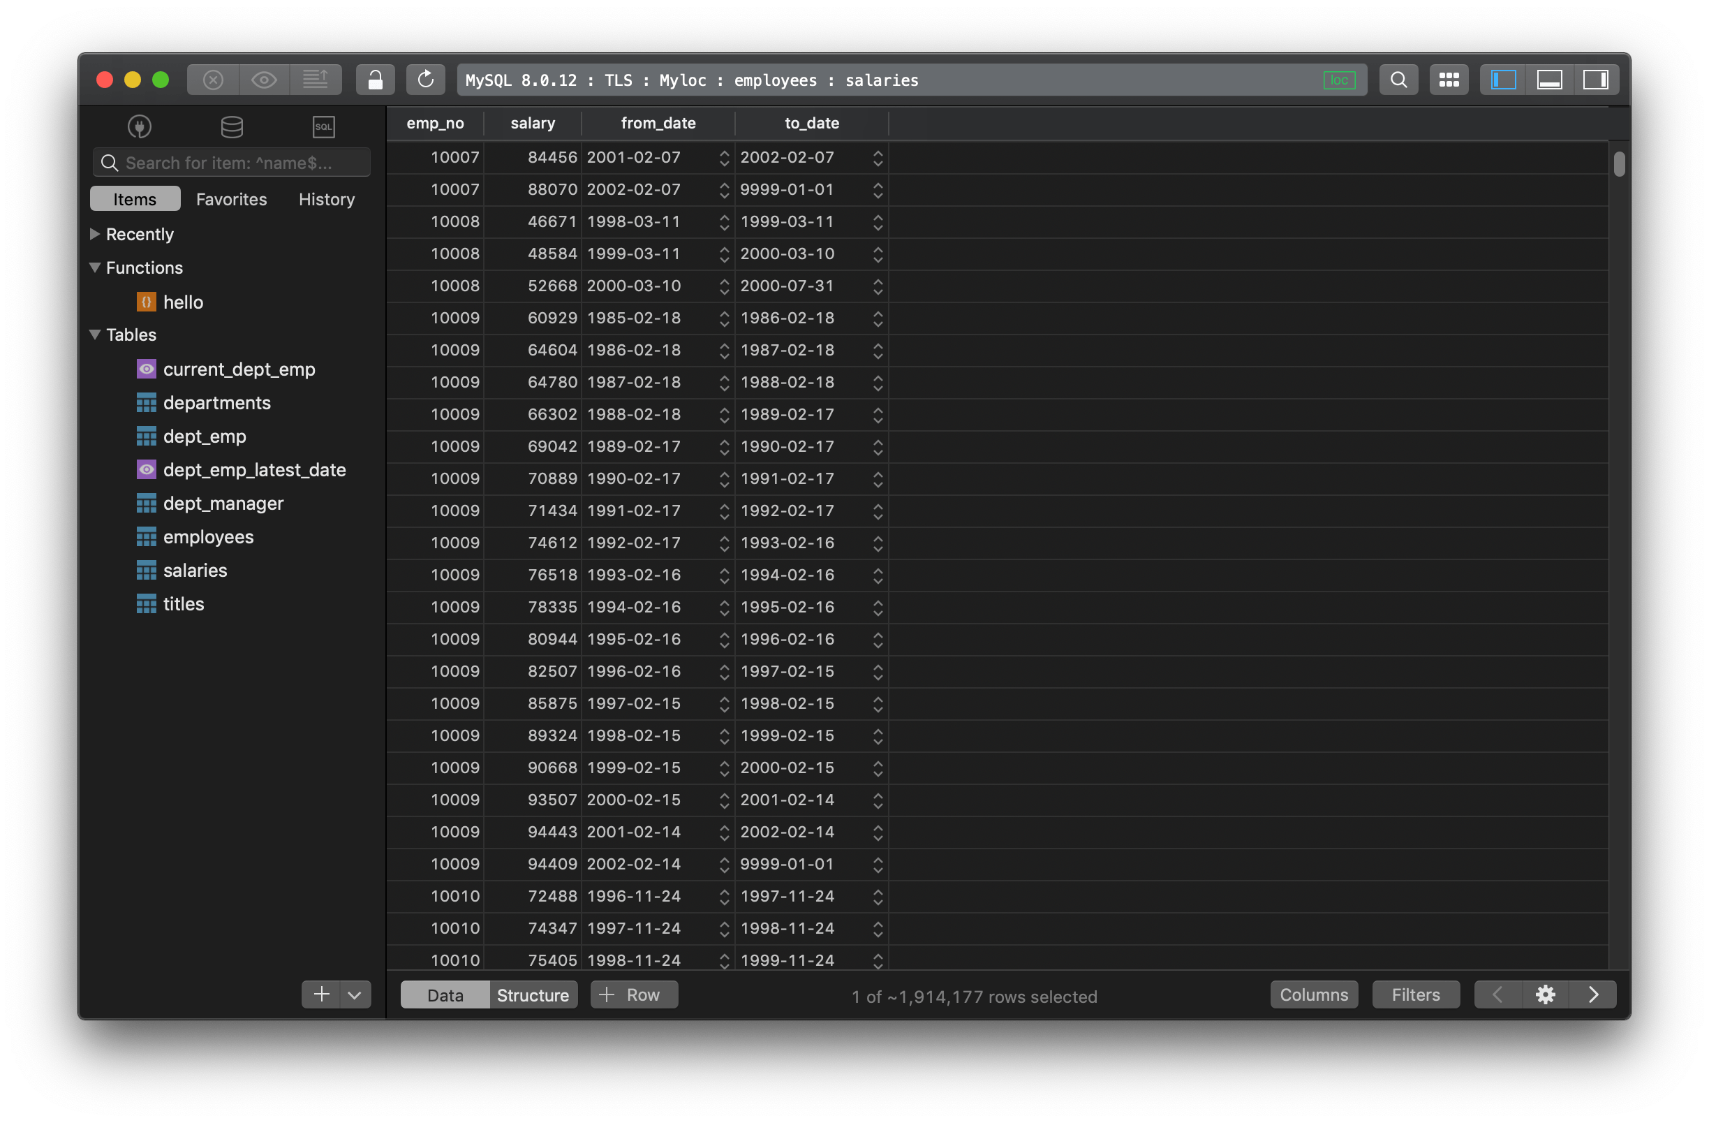The height and width of the screenshot is (1123, 1709).
Task: Click the toolbar search magnifier icon
Action: click(x=1398, y=80)
